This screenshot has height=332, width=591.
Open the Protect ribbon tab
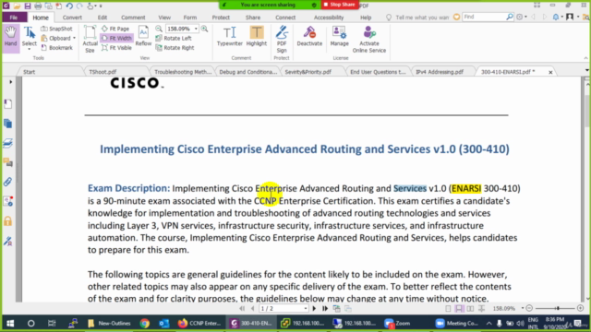pos(221,18)
